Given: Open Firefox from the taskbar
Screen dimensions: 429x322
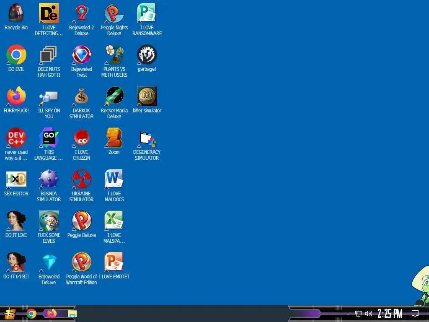Looking at the screenshot, I should [52, 314].
